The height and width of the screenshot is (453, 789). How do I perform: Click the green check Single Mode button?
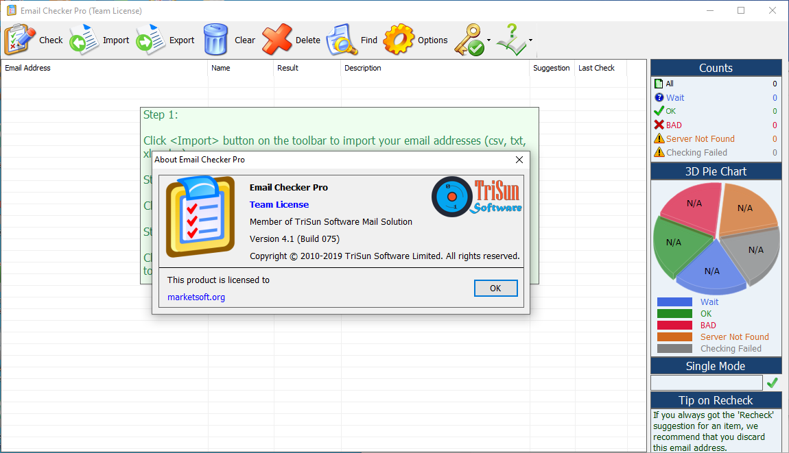click(x=773, y=382)
